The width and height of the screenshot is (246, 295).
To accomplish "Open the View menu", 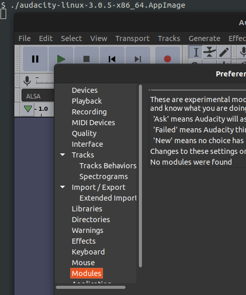I will (99, 38).
